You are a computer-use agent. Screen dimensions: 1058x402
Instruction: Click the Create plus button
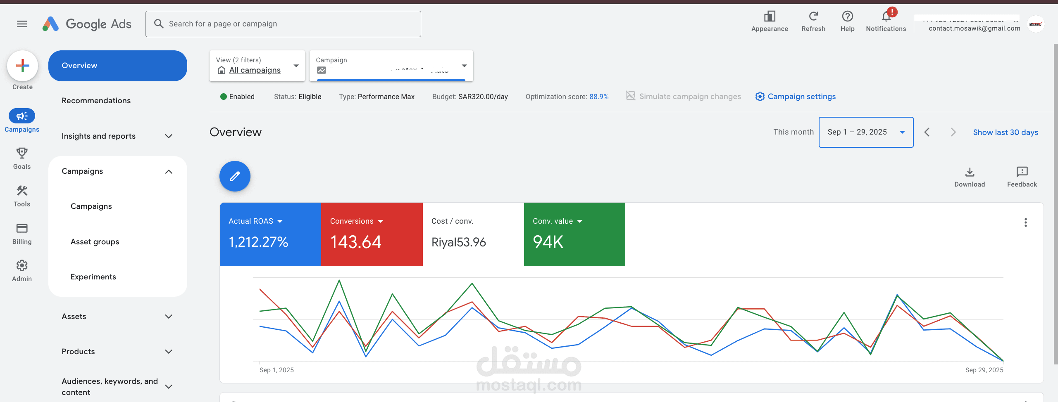tap(22, 66)
